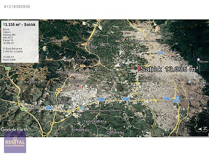Click '3. Nur Sk.'a Cephe' line
This screenshot has width=209, height=157.
pos(13,52)
